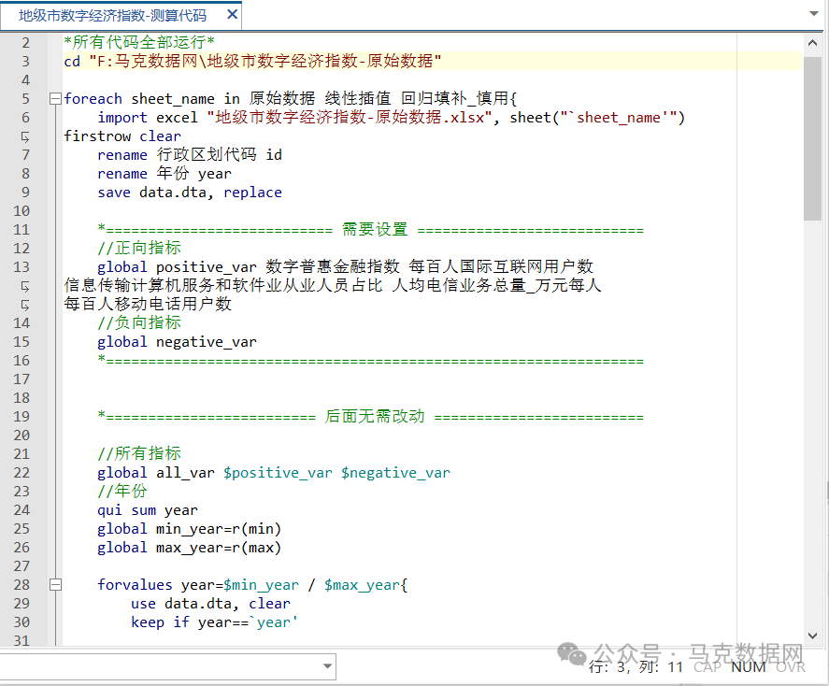The width and height of the screenshot is (829, 686).
Task: Open the tab list dropdown arrow
Action: (x=814, y=14)
